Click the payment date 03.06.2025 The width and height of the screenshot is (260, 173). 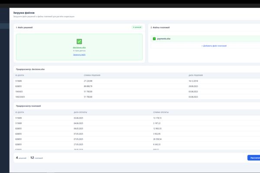pyautogui.click(x=78, y=118)
